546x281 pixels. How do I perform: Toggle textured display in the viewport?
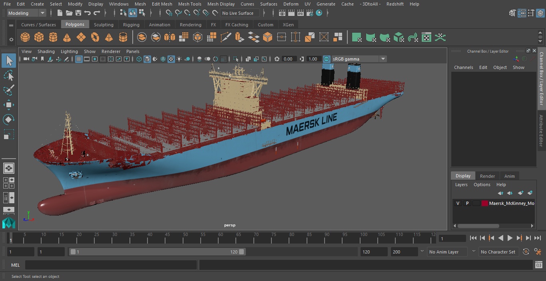point(171,59)
